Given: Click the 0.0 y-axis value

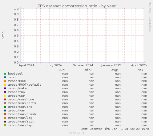Looking at the screenshot, I should [16, 62].
